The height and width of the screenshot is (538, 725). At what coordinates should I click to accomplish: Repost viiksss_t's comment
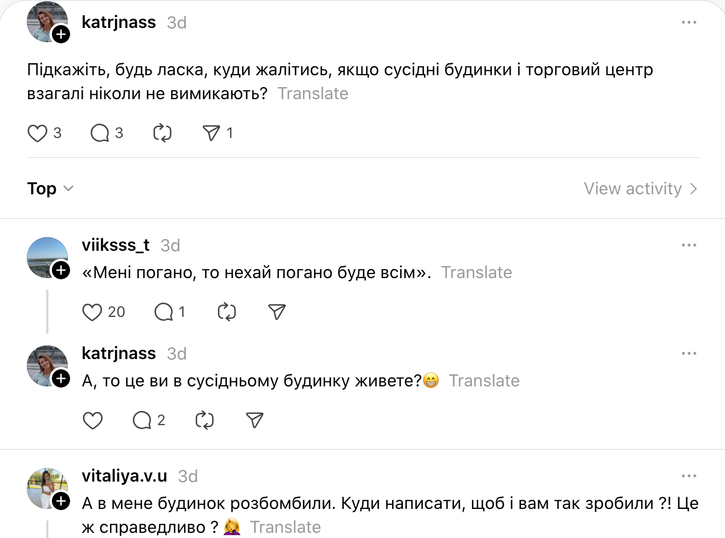[227, 312]
